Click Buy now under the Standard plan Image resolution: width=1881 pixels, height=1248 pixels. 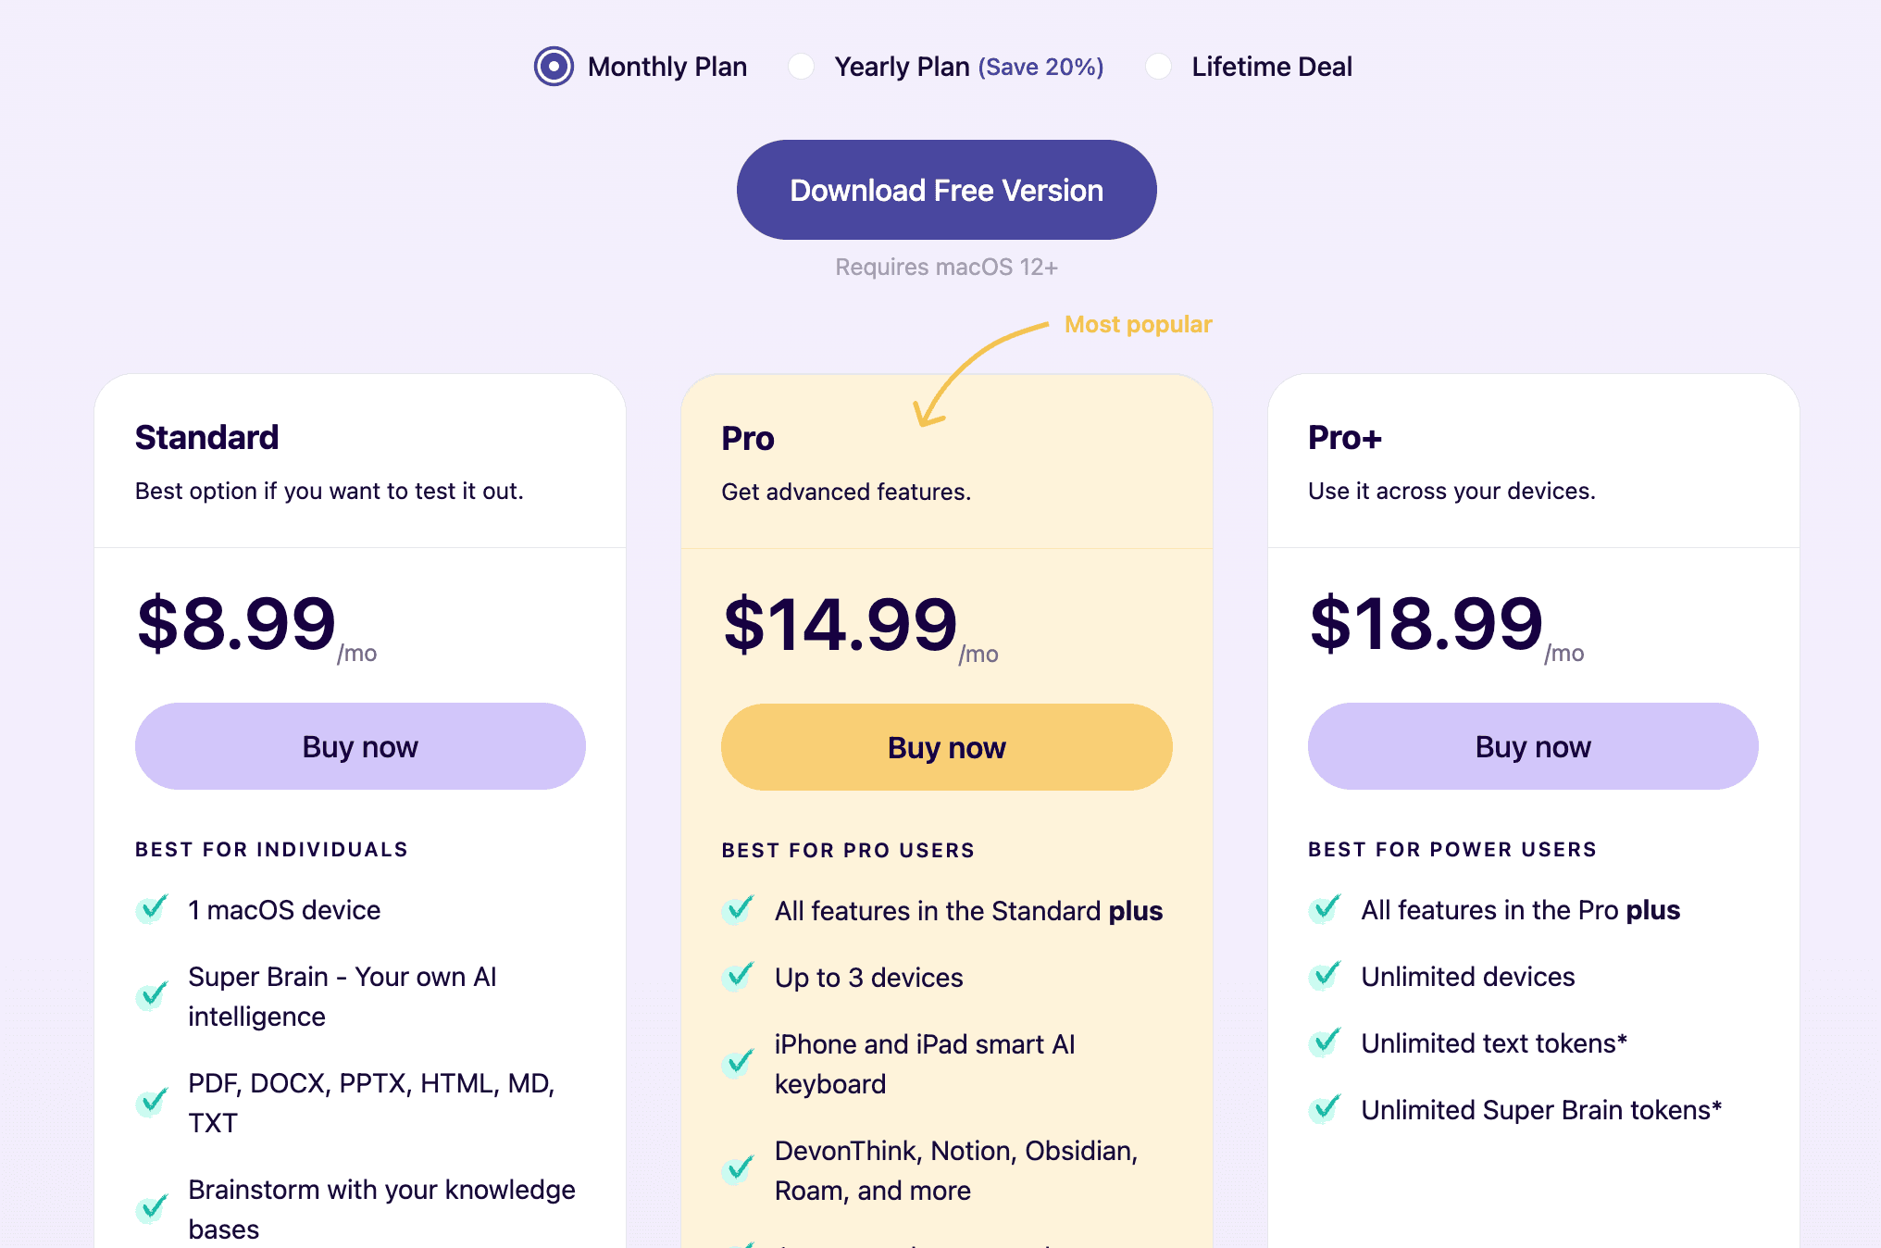click(360, 746)
